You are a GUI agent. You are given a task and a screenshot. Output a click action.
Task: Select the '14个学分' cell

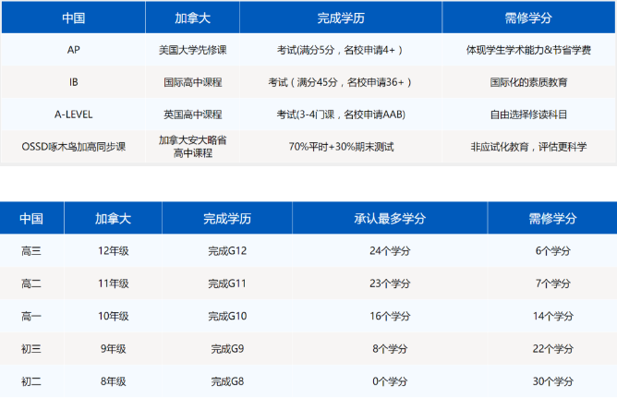tap(552, 317)
